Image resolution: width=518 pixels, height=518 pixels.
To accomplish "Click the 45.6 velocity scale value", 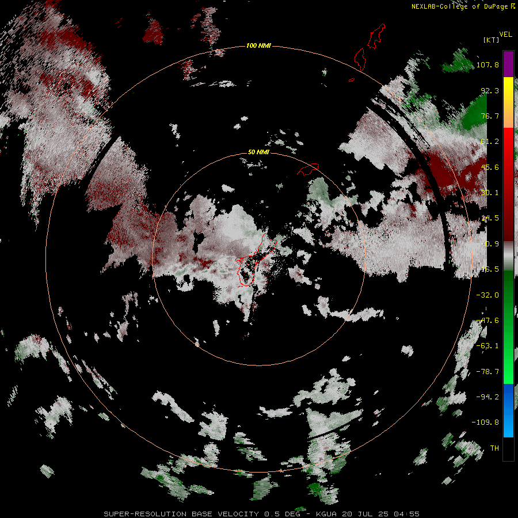I will coord(490,167).
